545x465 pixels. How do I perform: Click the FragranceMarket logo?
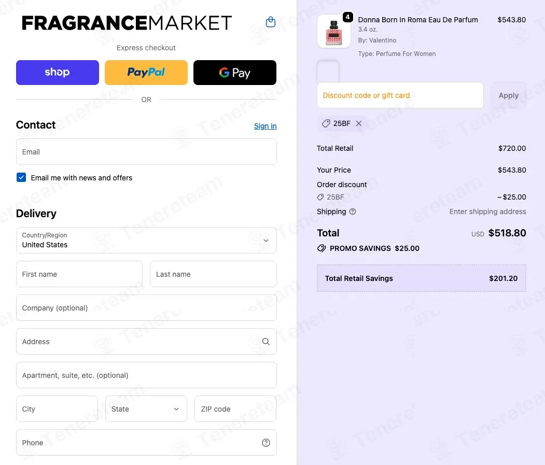(127, 23)
